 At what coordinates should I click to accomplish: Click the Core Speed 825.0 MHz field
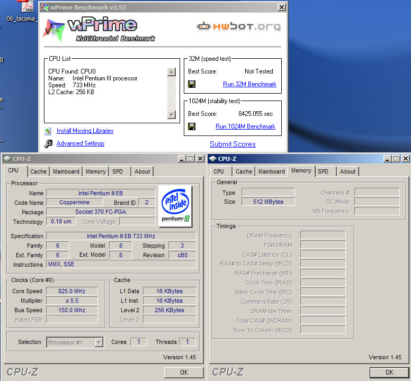pos(72,291)
